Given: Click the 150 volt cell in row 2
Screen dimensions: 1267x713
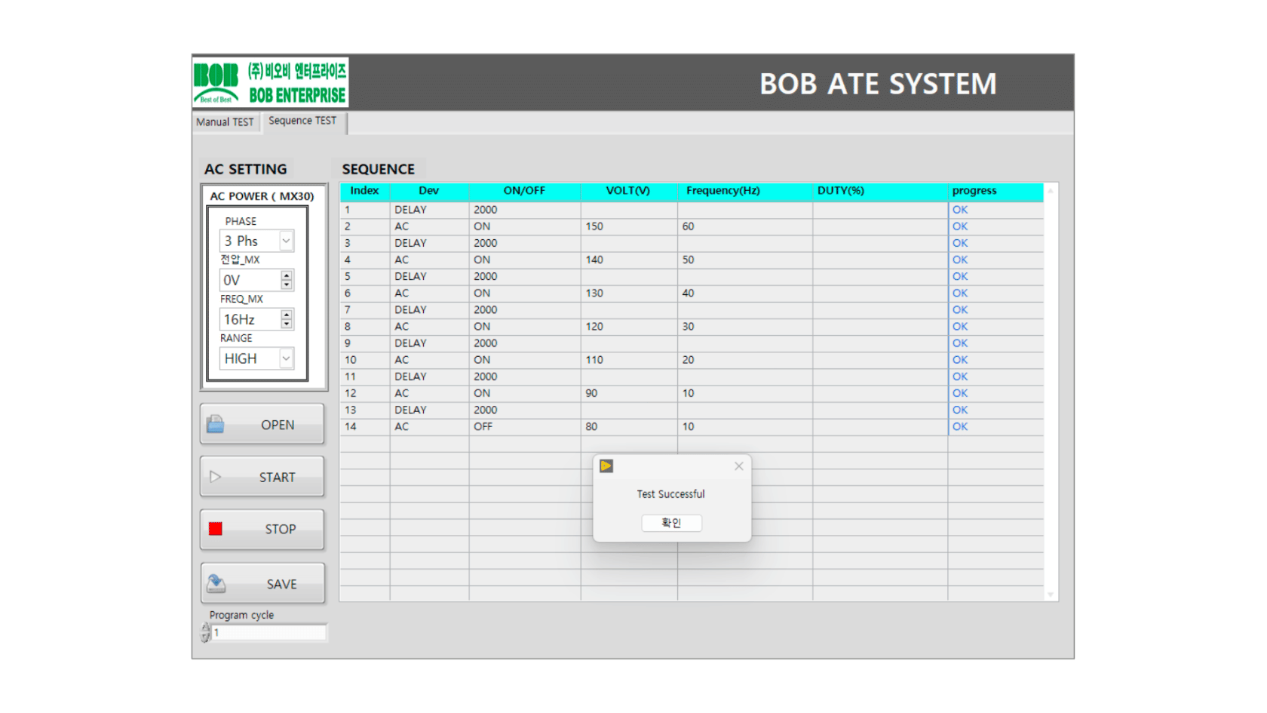Looking at the screenshot, I should [629, 226].
